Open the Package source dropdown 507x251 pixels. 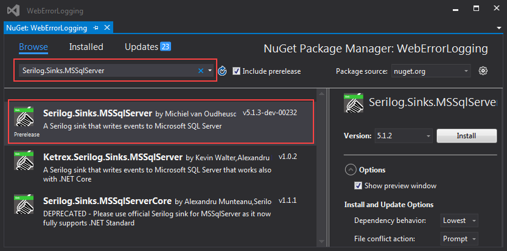click(x=431, y=71)
